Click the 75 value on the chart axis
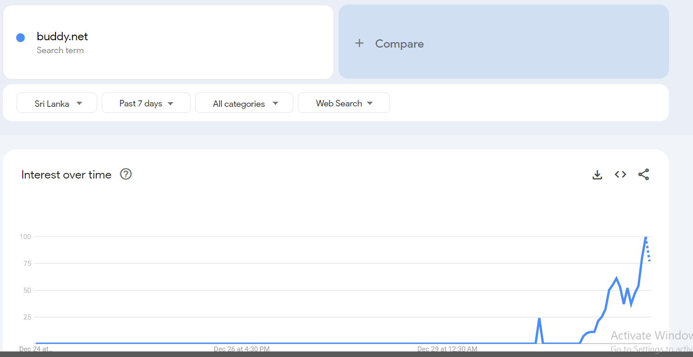Screen dimensions: 693x357 point(27,264)
